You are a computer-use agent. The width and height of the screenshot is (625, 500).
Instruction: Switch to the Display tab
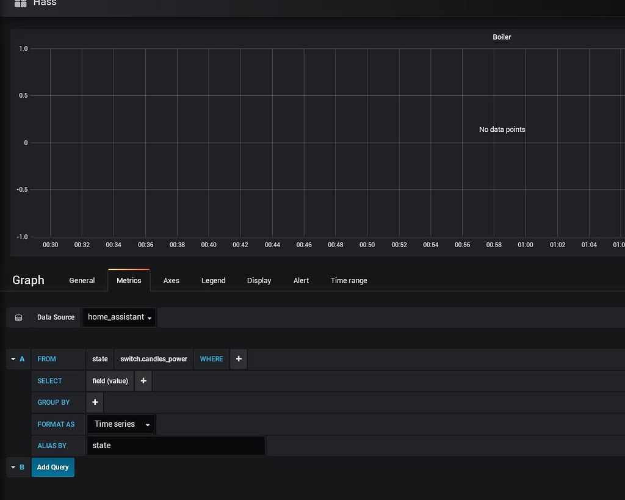tap(259, 280)
